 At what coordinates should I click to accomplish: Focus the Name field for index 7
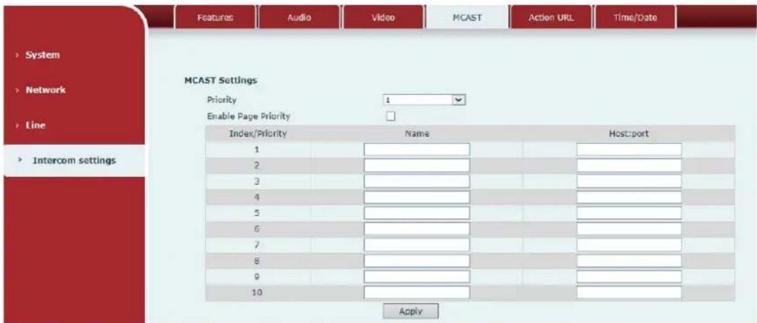pos(417,245)
